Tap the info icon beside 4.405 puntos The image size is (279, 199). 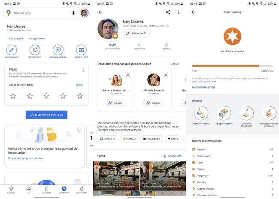(167, 26)
